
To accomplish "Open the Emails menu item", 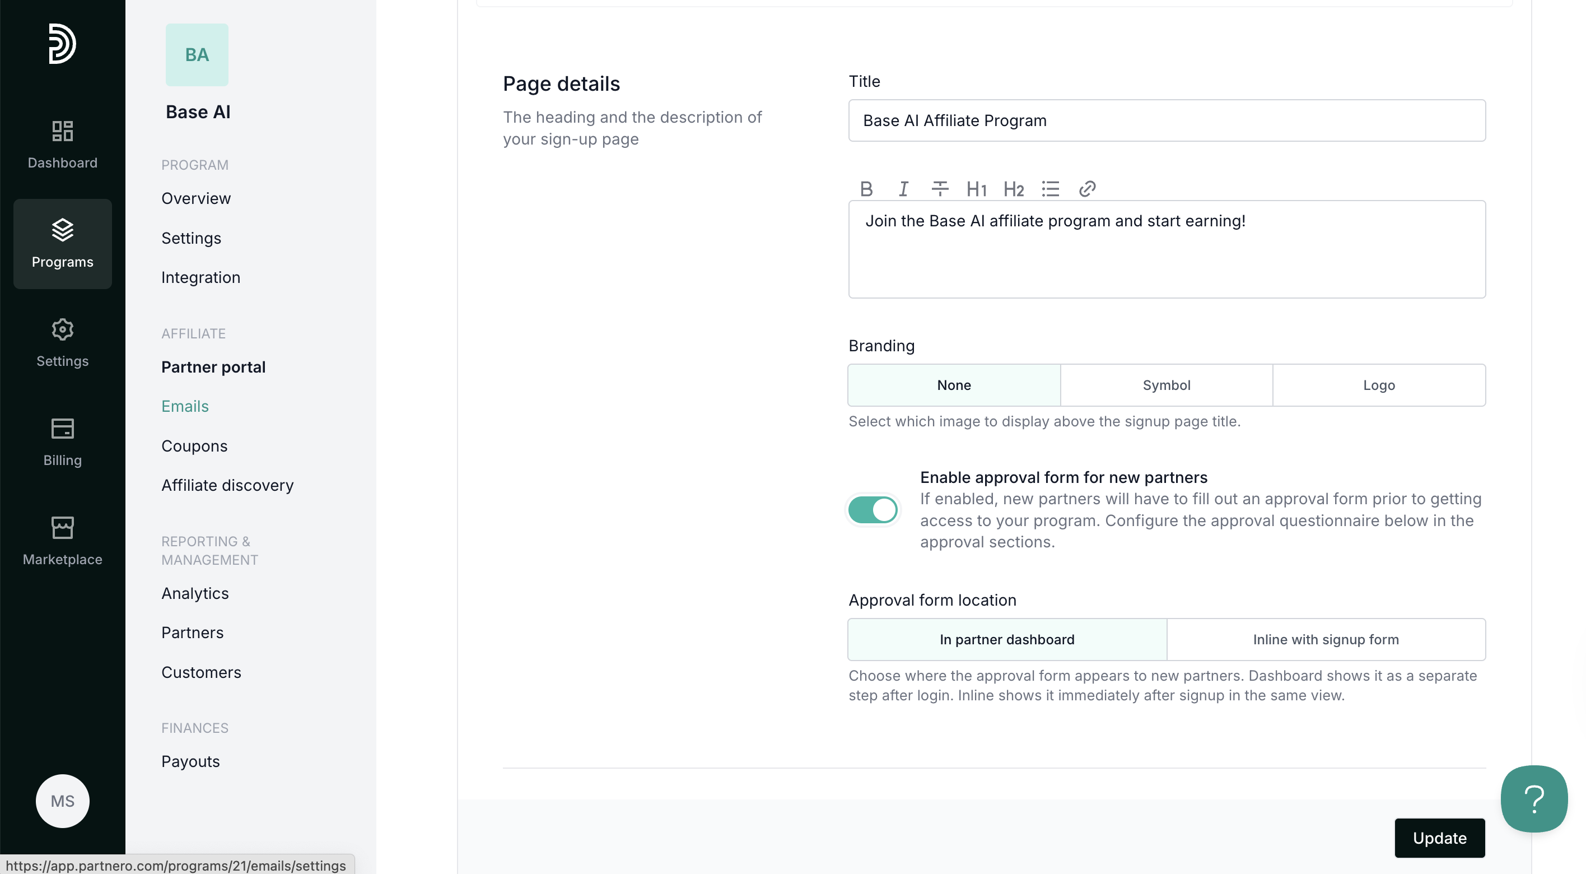I will tap(185, 407).
